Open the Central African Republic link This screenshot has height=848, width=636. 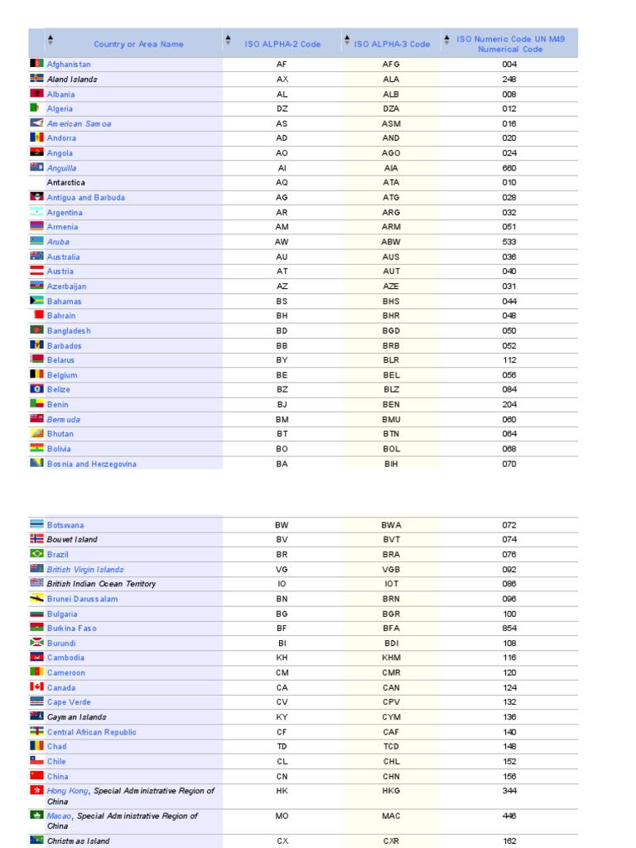point(91,732)
